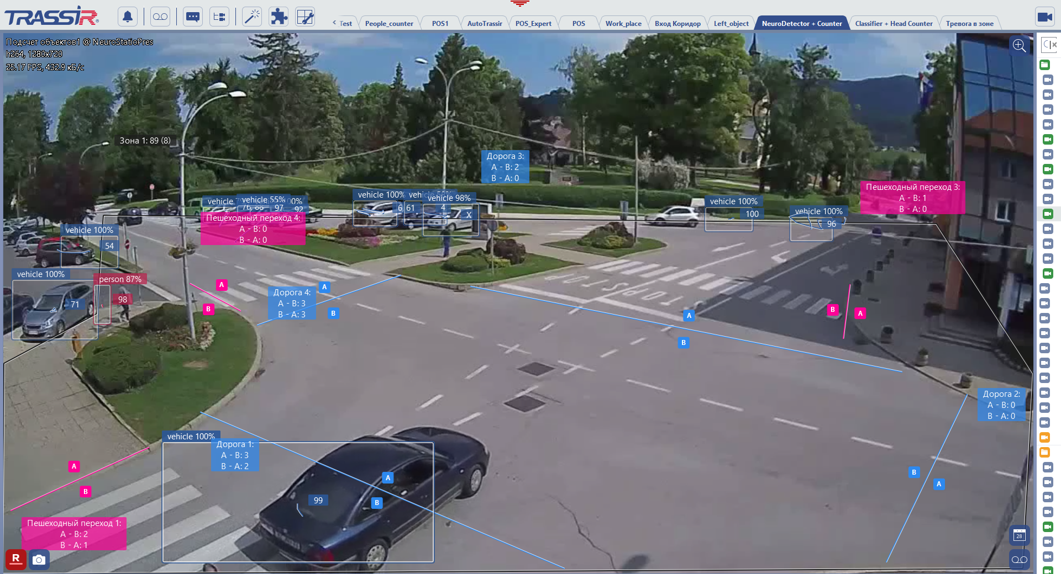Click the alarm bell icon

point(128,17)
